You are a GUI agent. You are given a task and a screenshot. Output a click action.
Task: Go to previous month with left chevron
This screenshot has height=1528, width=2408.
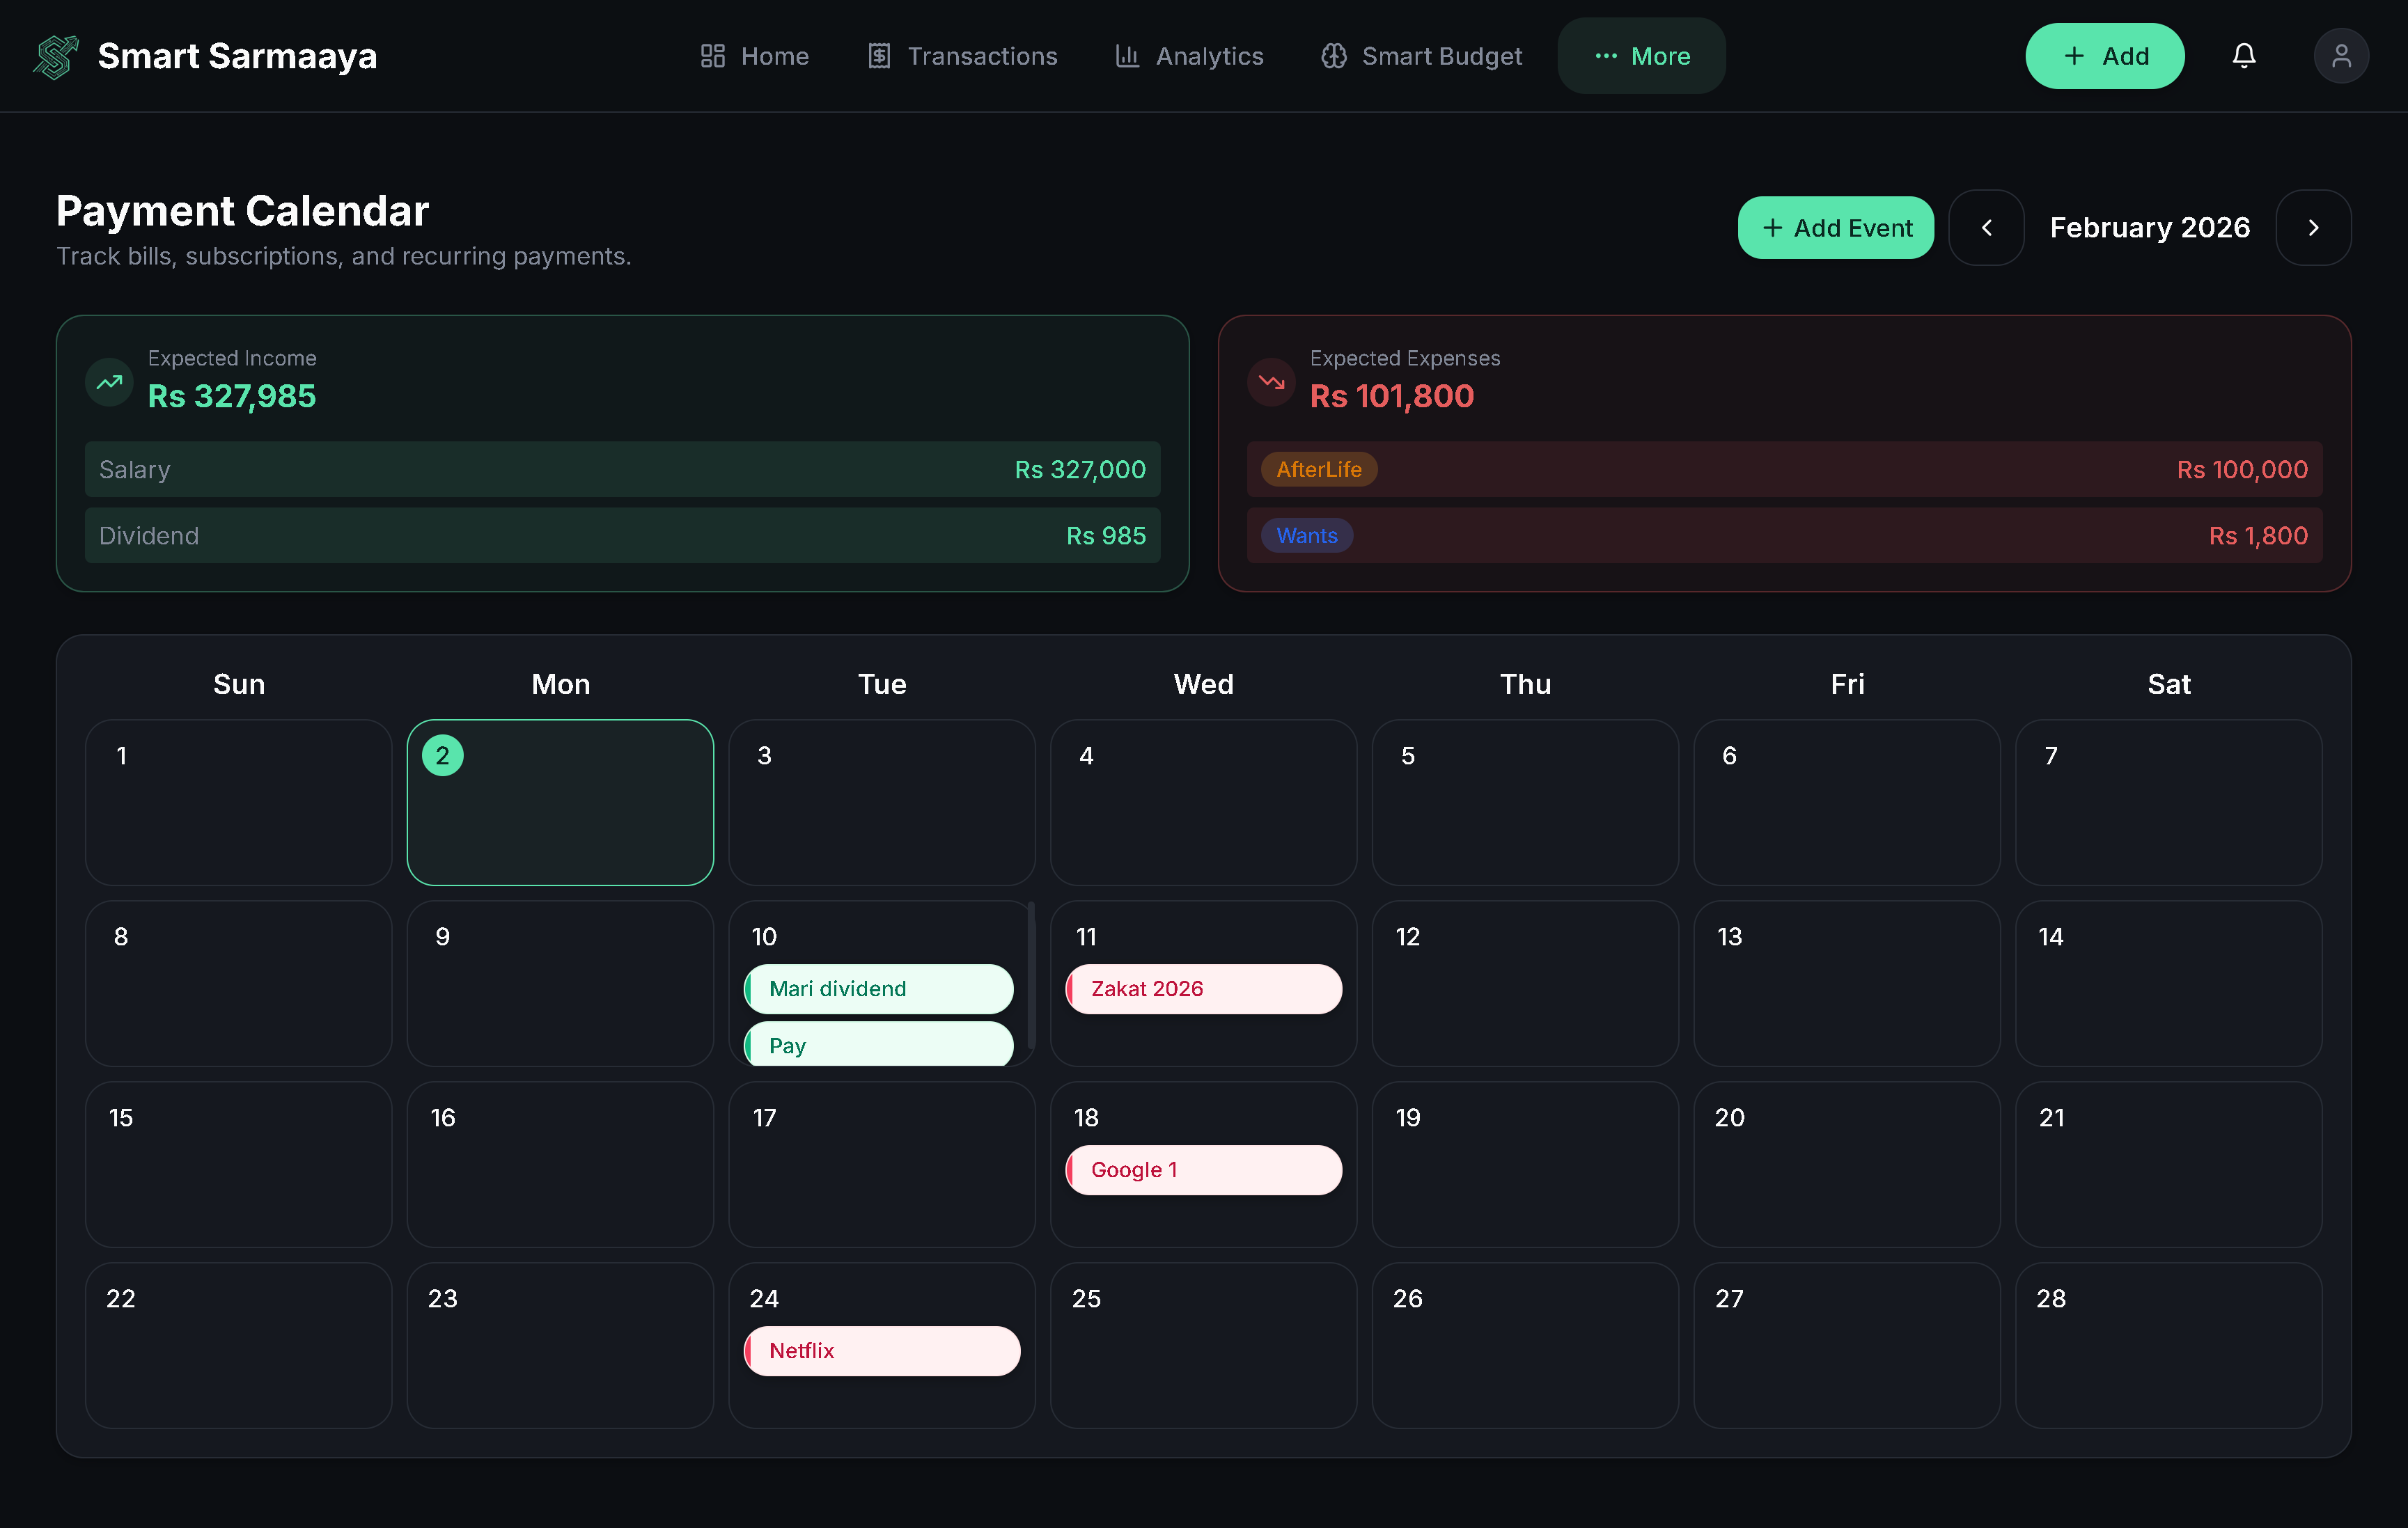click(x=1986, y=228)
